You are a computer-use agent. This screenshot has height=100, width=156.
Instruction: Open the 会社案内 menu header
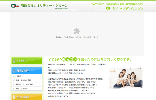point(27,97)
